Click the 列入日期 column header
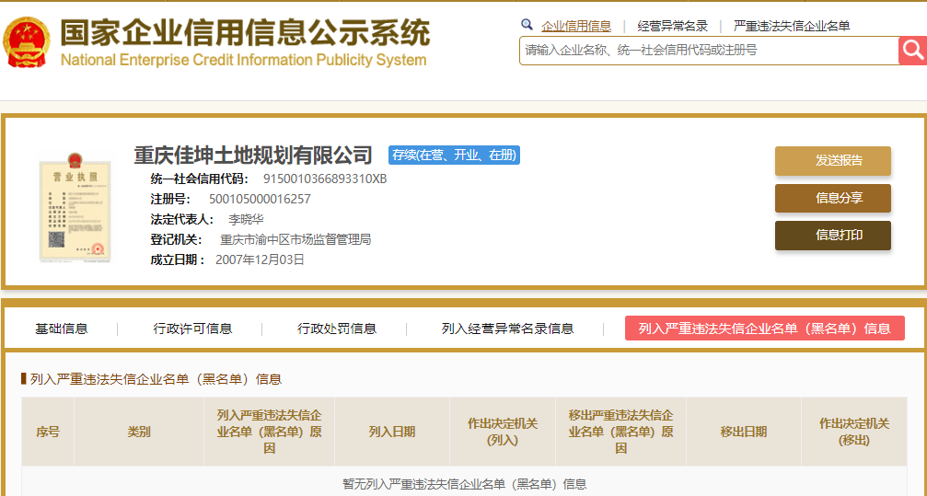This screenshot has width=927, height=496. click(392, 432)
